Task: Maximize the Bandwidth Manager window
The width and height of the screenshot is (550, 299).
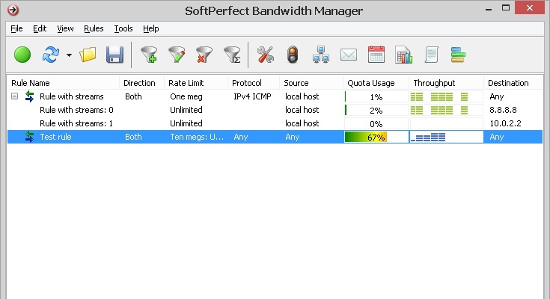Action: 506,7
